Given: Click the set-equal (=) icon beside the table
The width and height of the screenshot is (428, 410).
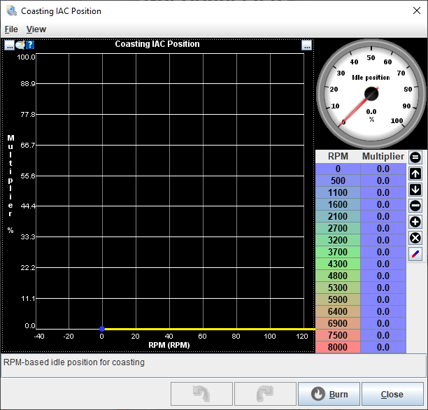Looking at the screenshot, I should click(x=415, y=158).
